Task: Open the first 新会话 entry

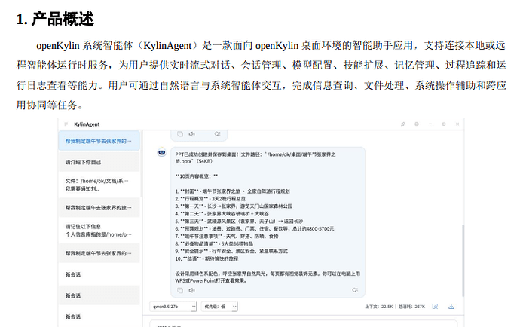Action: (x=99, y=274)
